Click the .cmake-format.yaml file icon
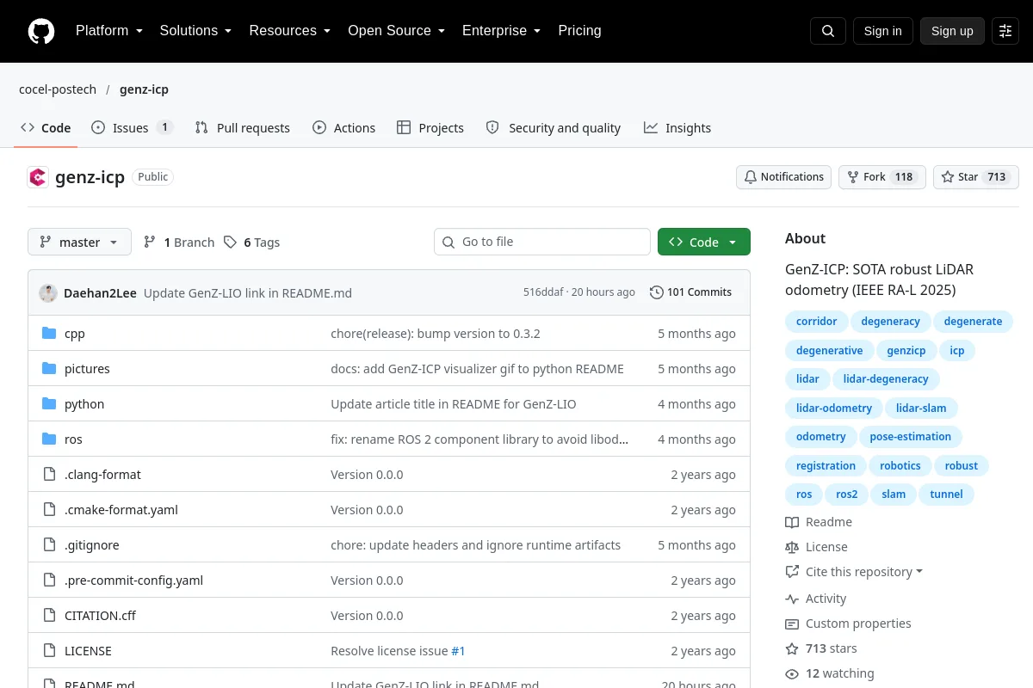This screenshot has height=688, width=1033. (x=49, y=510)
